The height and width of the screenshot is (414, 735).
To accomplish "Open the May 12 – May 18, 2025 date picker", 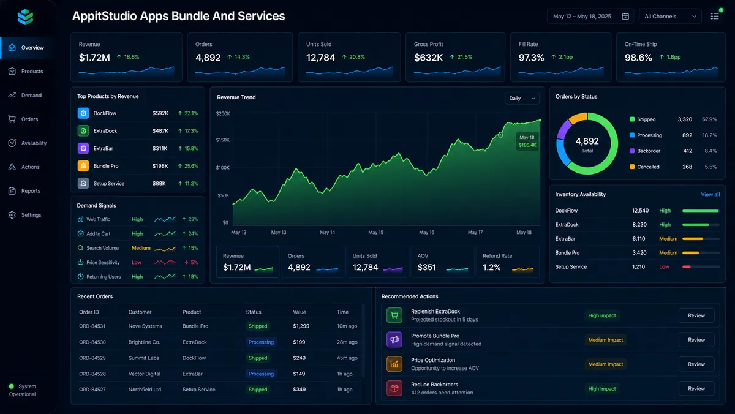I will coord(590,17).
